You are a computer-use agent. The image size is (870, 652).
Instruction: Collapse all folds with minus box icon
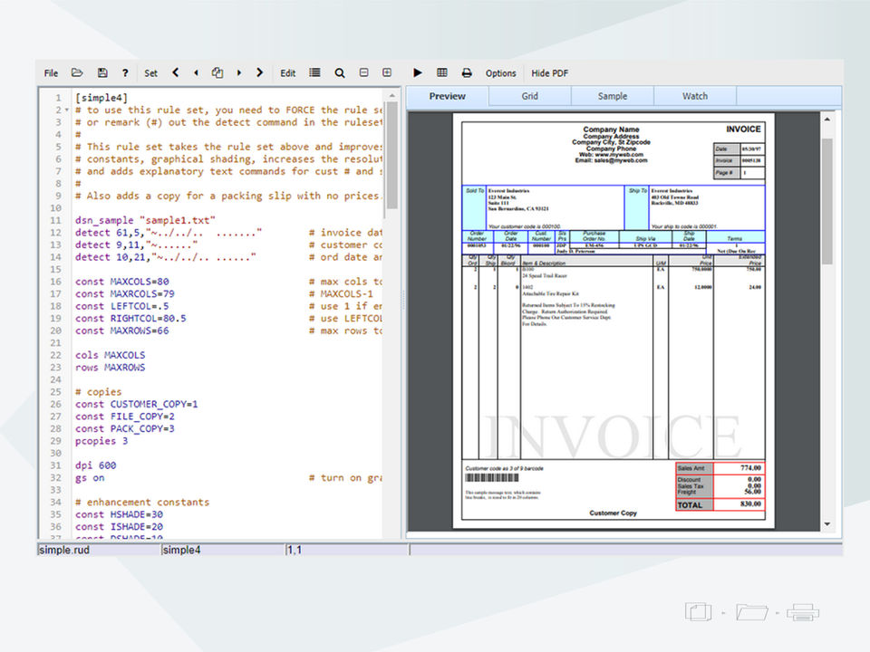click(x=363, y=72)
